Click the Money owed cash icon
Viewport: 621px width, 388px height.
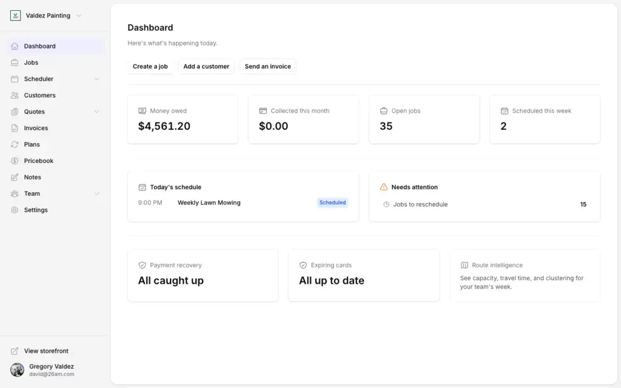(x=142, y=111)
